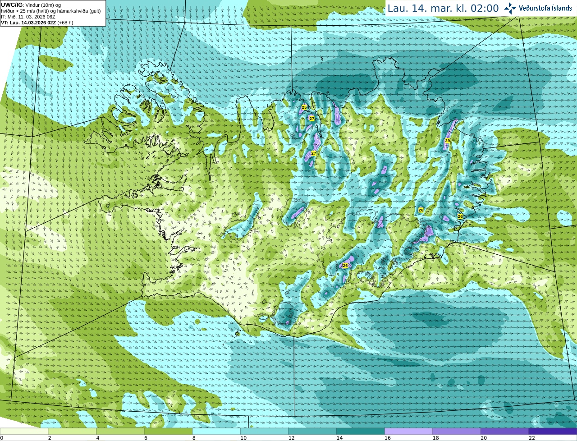The image size is (577, 441).
Task: Pick the dark purple legend swatch above 22
Action: (553, 432)
